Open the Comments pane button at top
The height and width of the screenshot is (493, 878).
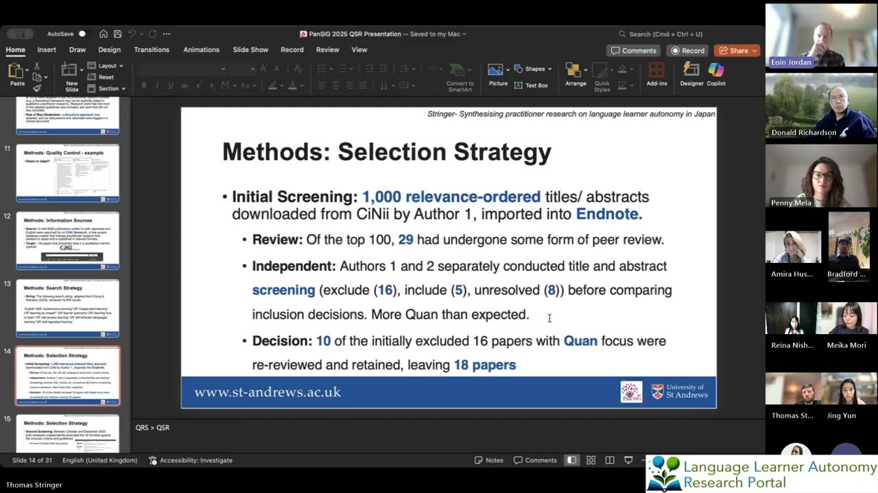tap(634, 51)
